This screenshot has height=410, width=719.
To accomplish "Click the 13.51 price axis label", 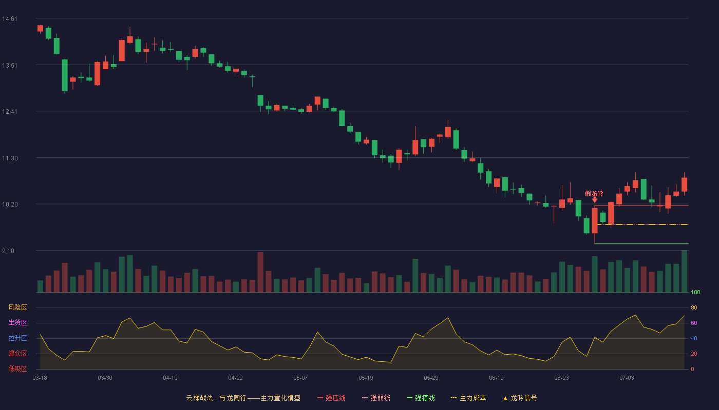I will [x=10, y=66].
